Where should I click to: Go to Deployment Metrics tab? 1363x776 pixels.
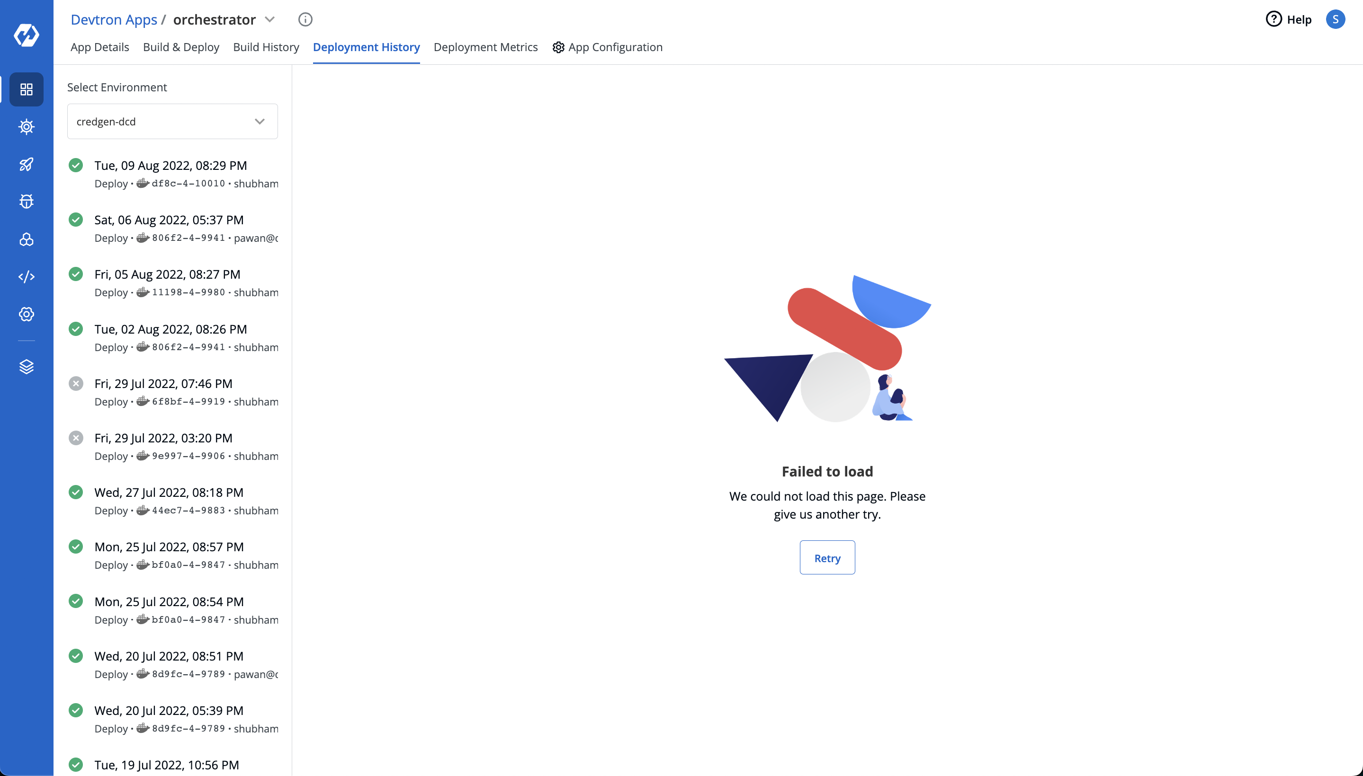pyautogui.click(x=485, y=47)
